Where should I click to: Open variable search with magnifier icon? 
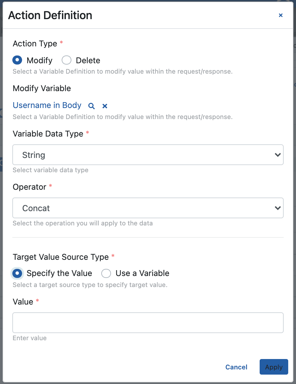92,106
